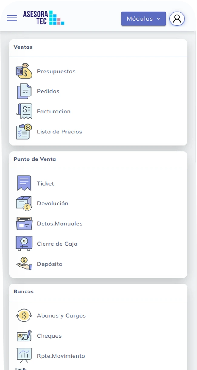Click the AsesoraTec logo
The image size is (197, 370).
[x=43, y=18]
